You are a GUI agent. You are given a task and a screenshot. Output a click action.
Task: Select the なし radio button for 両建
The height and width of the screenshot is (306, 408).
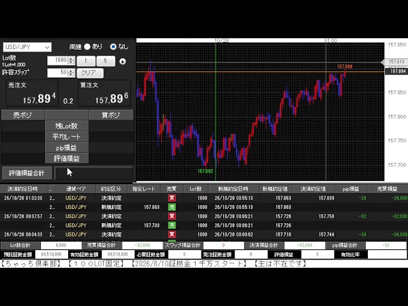[x=113, y=47]
